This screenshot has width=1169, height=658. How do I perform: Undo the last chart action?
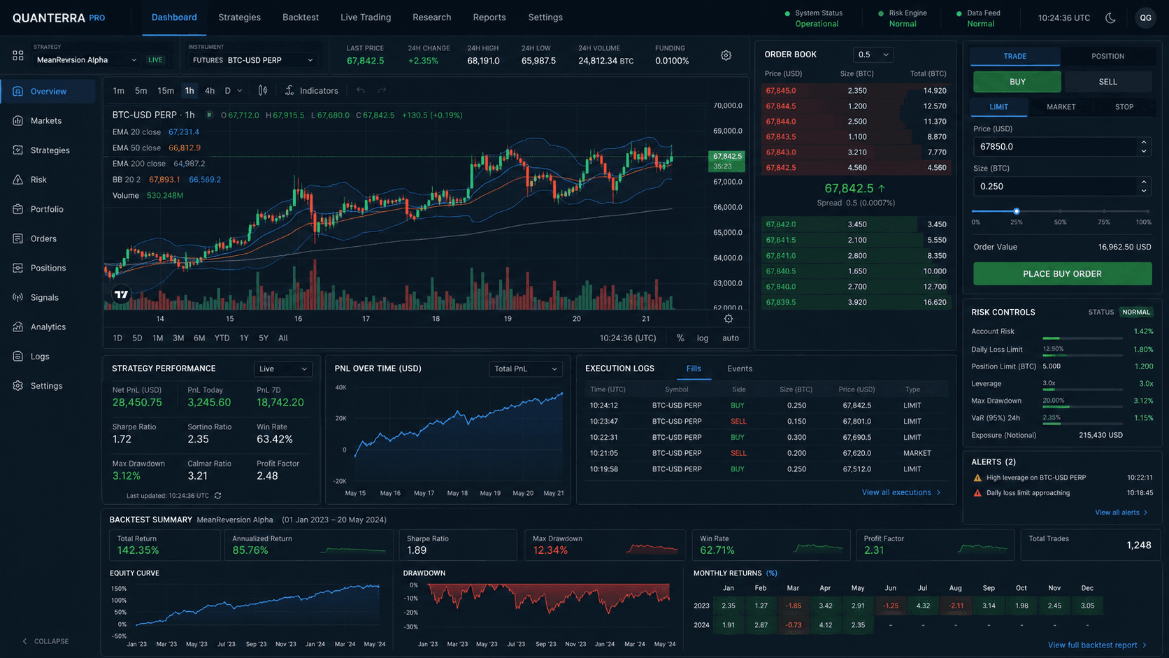tap(361, 90)
